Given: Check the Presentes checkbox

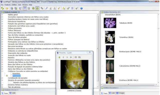Looking at the screenshot, I should (12, 76).
